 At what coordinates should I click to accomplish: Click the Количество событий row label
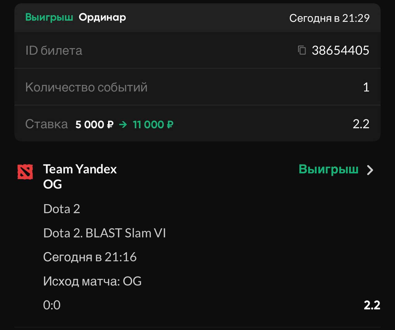click(x=86, y=87)
